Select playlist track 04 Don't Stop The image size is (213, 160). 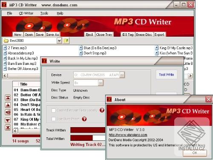[x=27, y=105]
